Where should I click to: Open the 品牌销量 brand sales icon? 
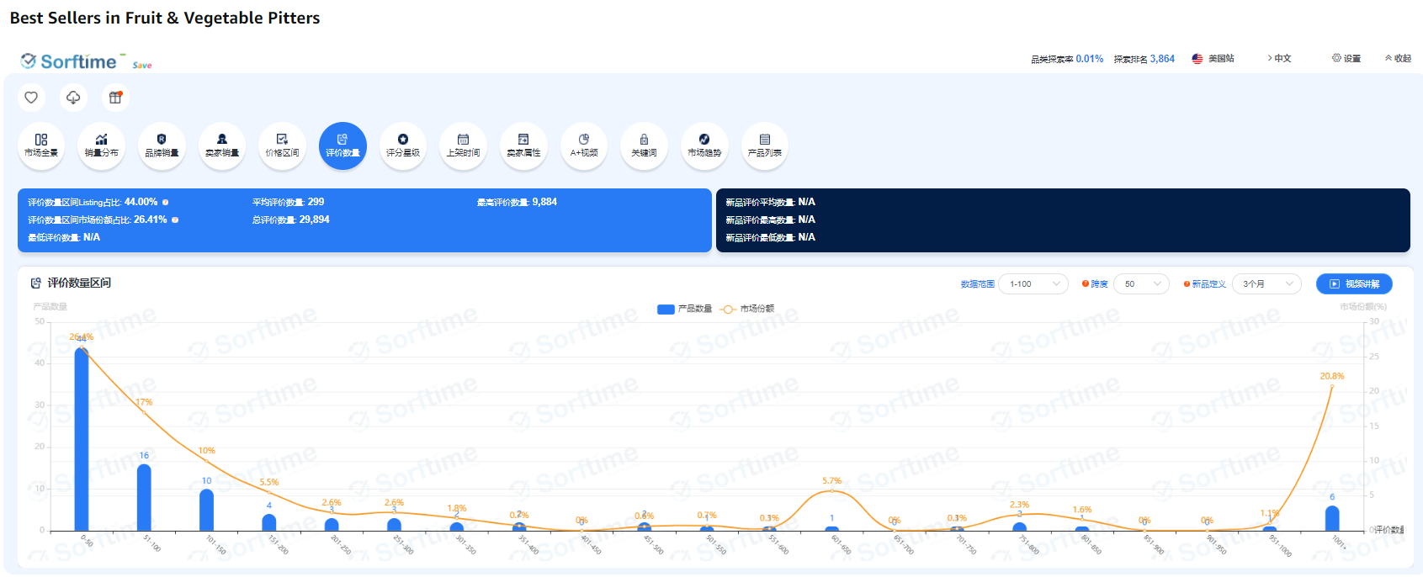coord(162,146)
